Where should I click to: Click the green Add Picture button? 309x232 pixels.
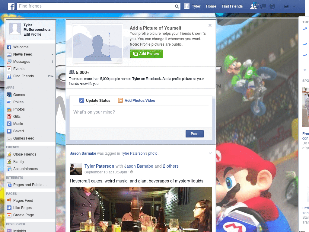tap(146, 54)
